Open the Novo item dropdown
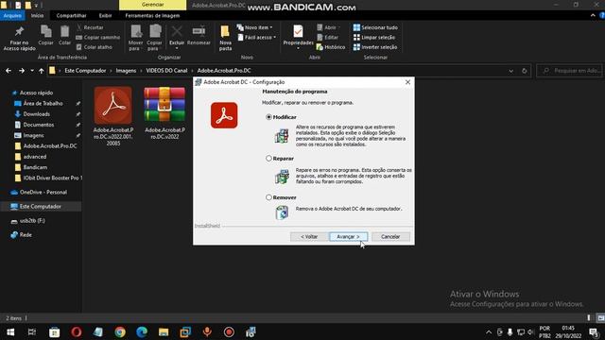 point(254,27)
